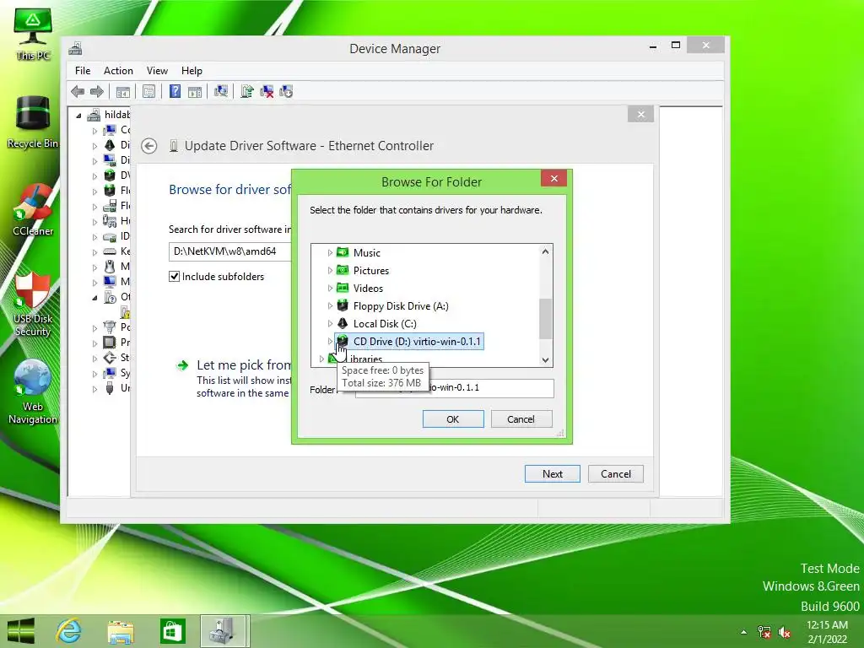Select the Music folder in Browse For Folder

click(x=359, y=252)
